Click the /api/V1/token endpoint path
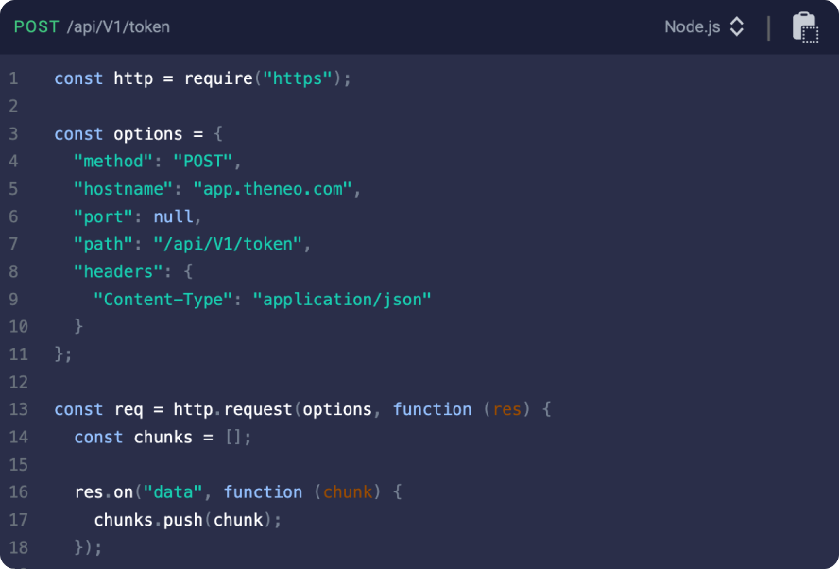Screen dimensions: 839x569 117,26
